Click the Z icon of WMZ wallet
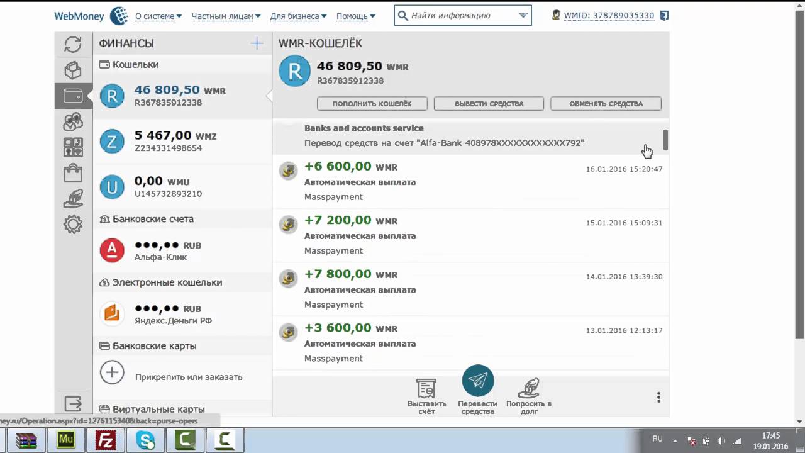 point(112,142)
